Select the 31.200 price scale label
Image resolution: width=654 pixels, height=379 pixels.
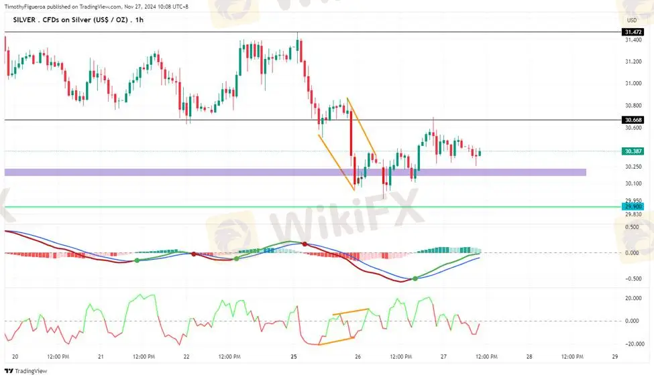click(x=633, y=62)
